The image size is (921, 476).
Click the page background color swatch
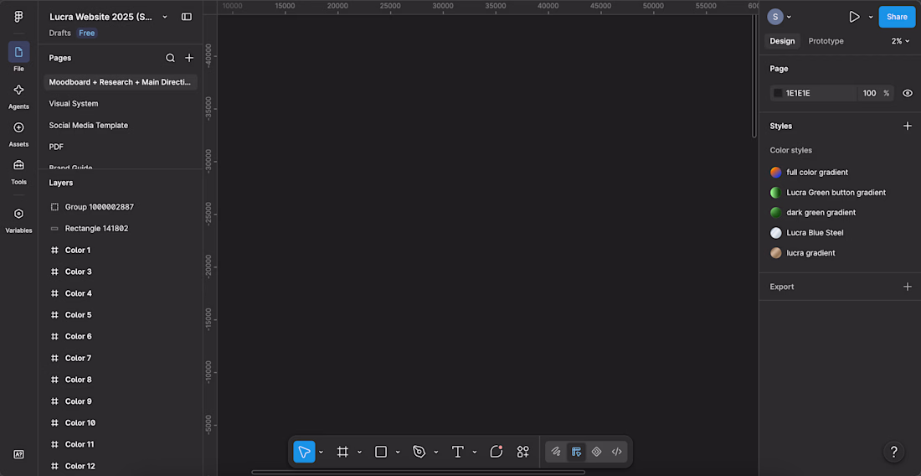[x=778, y=93]
